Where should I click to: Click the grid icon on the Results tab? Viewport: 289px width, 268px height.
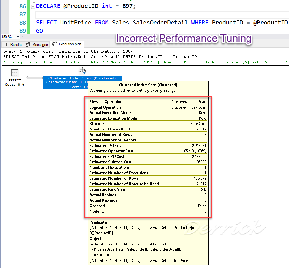[6, 44]
